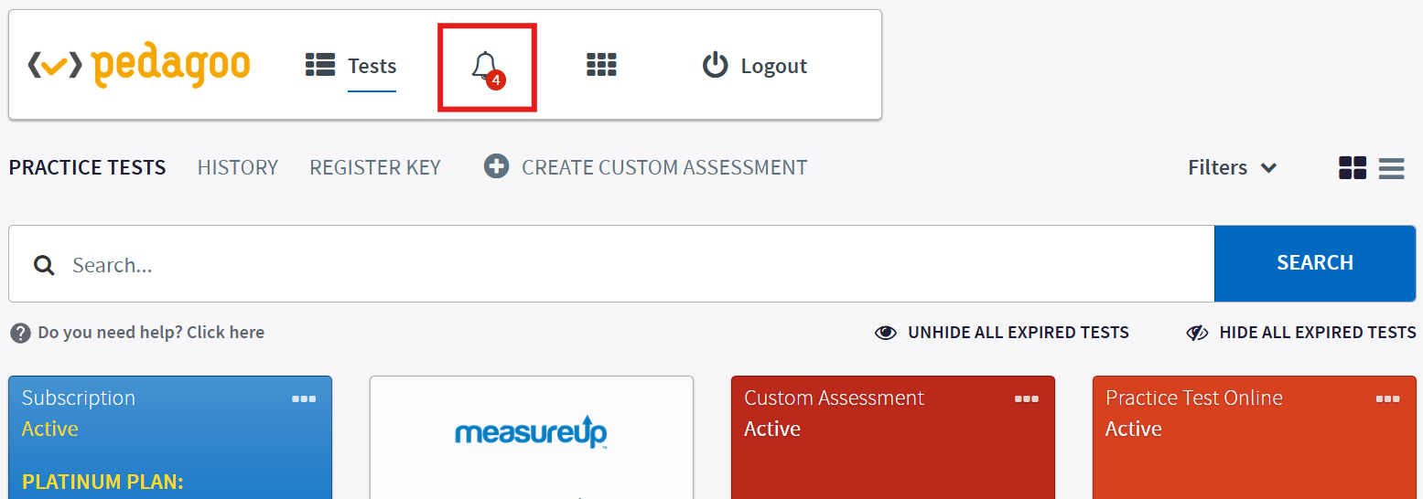Switch to grid view layout icon
The image size is (1423, 499).
click(x=1353, y=168)
